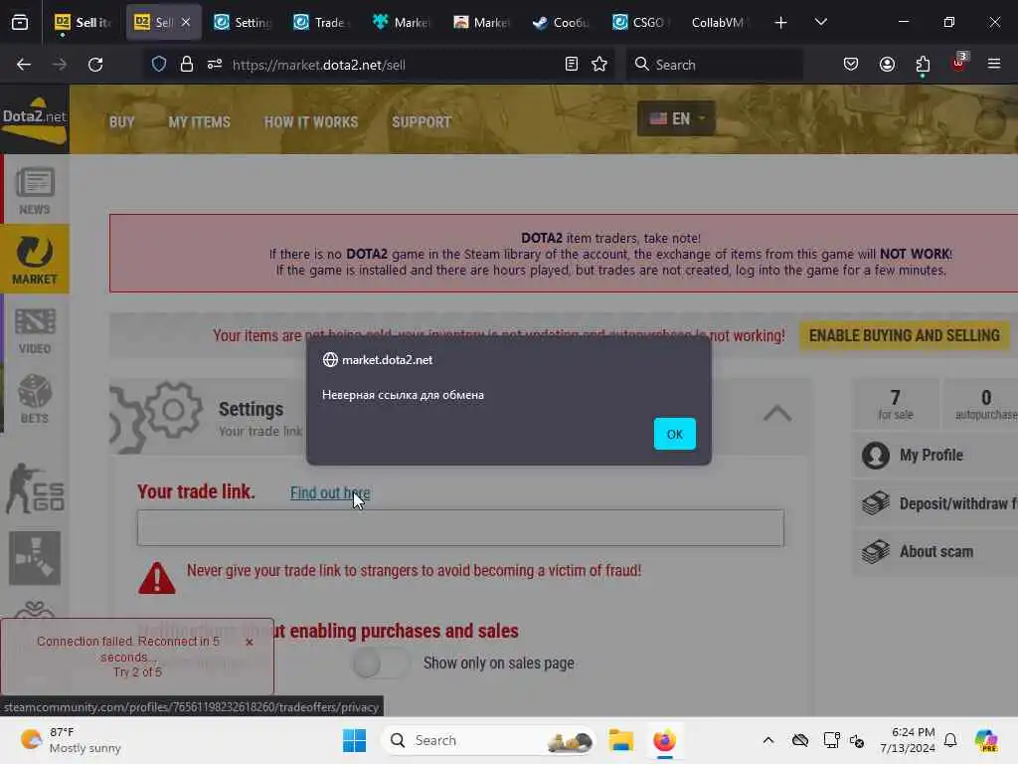Open Firefox account icon

tap(887, 65)
